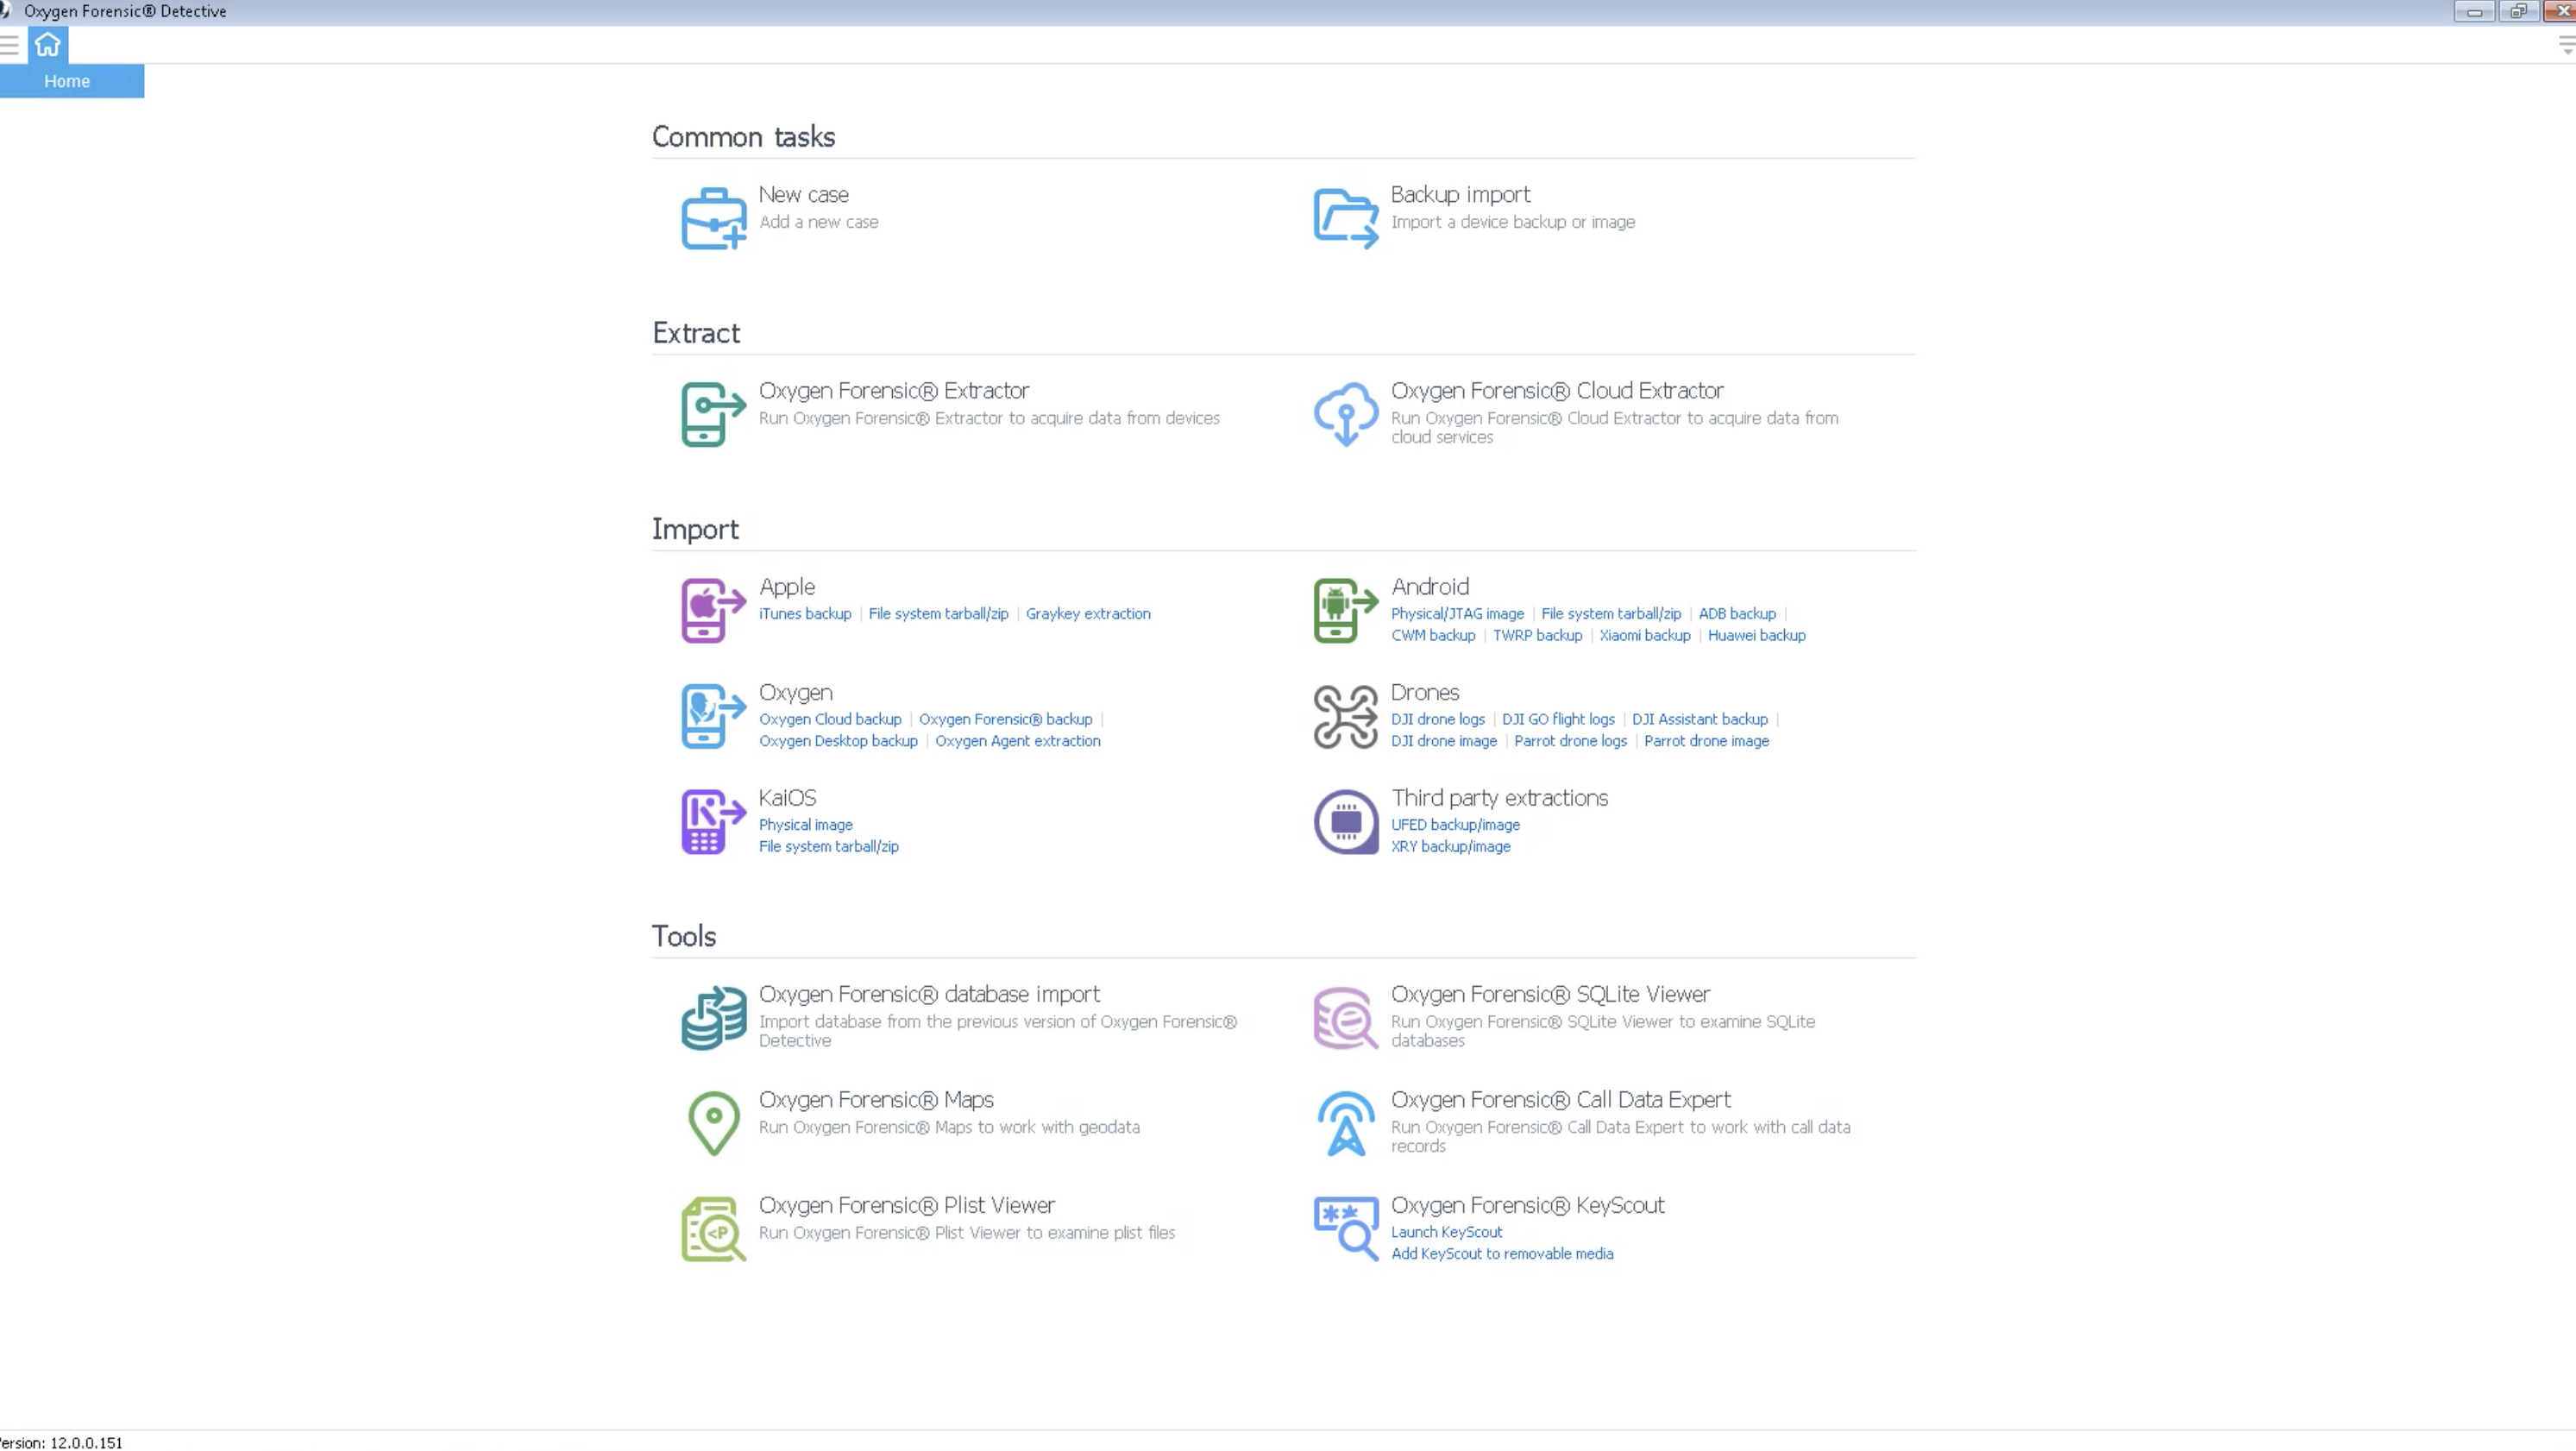Open Oxygen Forensic Plist Viewer title
This screenshot has height=1451, width=2576.
[906, 1205]
